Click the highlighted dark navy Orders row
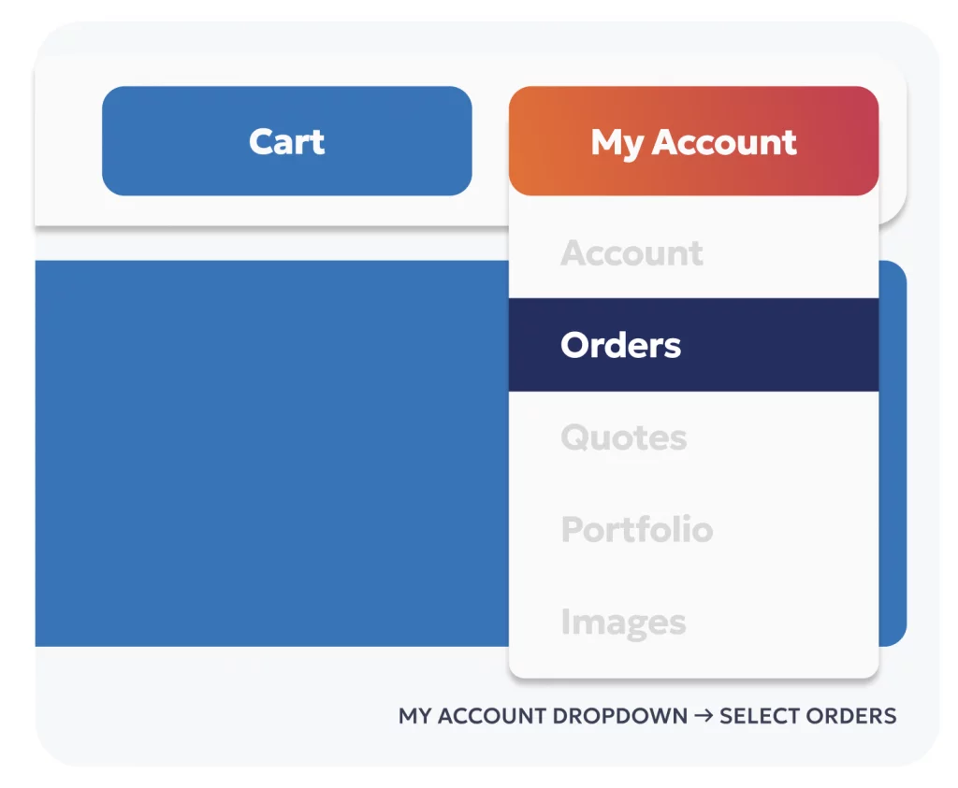The width and height of the screenshot is (958, 788). (x=693, y=345)
